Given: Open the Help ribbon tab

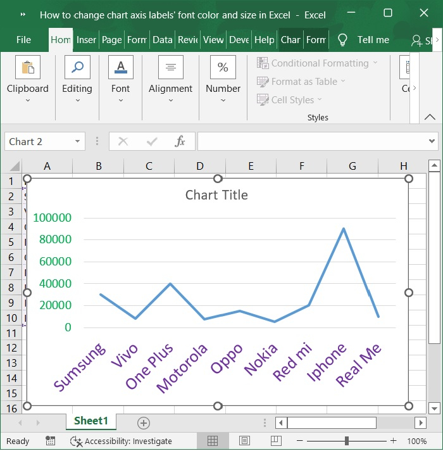Looking at the screenshot, I should click(x=265, y=40).
